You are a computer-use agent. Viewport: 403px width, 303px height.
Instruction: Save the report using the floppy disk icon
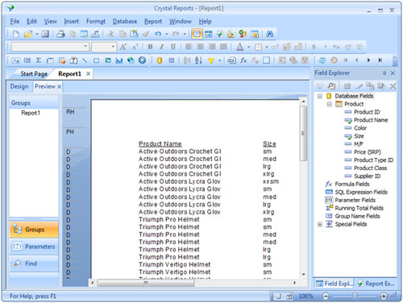click(45, 34)
